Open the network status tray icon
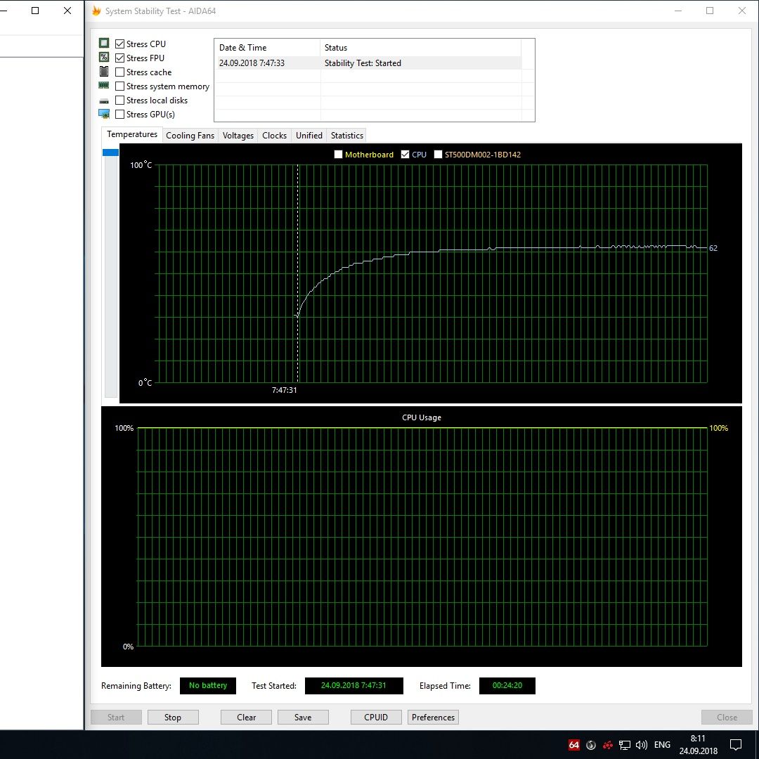Image resolution: width=759 pixels, height=759 pixels. (625, 745)
